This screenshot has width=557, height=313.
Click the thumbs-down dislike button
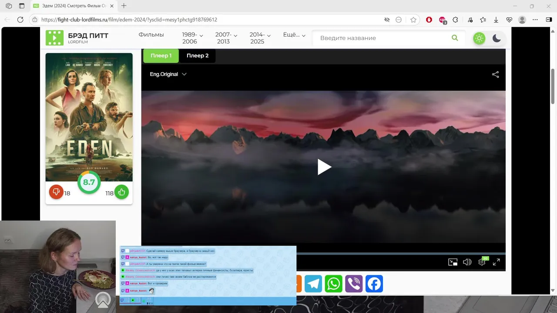[56, 192]
